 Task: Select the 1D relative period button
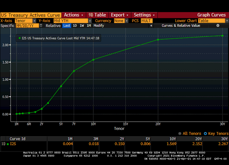tap(75, 26)
